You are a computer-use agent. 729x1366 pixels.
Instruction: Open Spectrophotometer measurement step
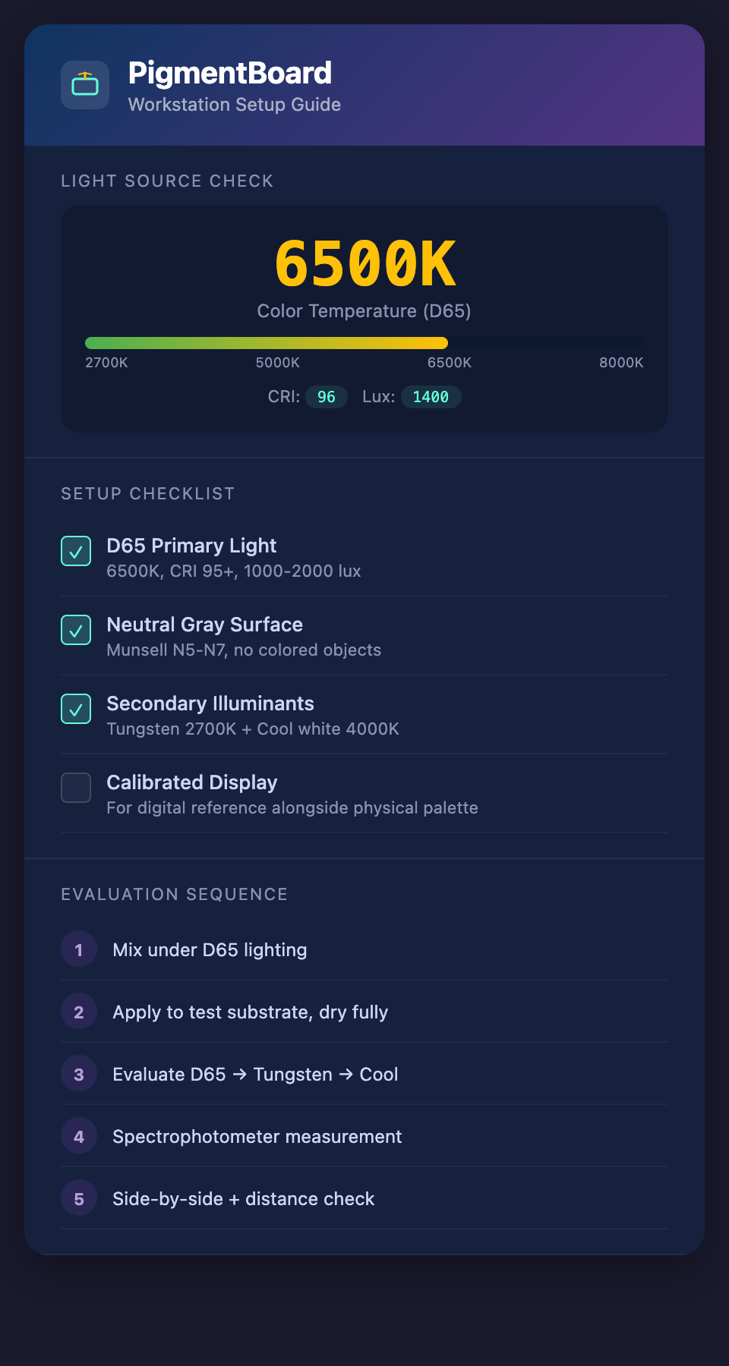tap(257, 1137)
